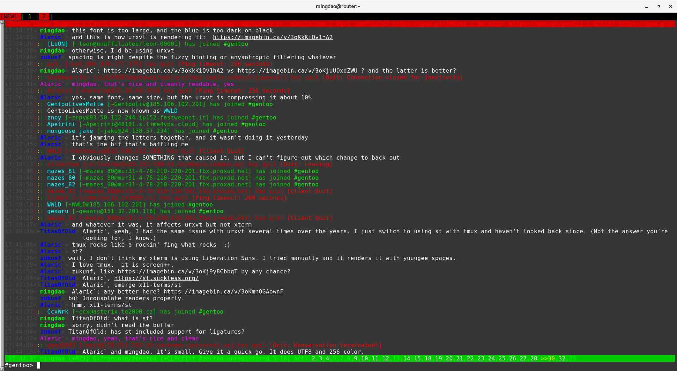Image resolution: width=677 pixels, height=371 pixels.
Task: Click nick znpy in join line
Action: click(54, 118)
